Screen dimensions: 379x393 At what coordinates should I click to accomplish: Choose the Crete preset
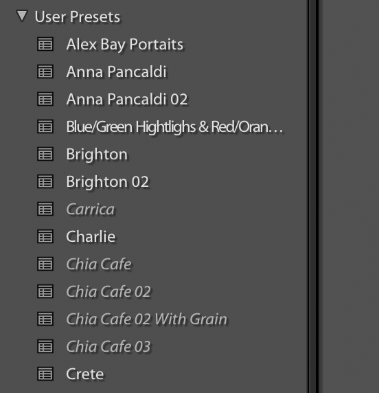[85, 374]
